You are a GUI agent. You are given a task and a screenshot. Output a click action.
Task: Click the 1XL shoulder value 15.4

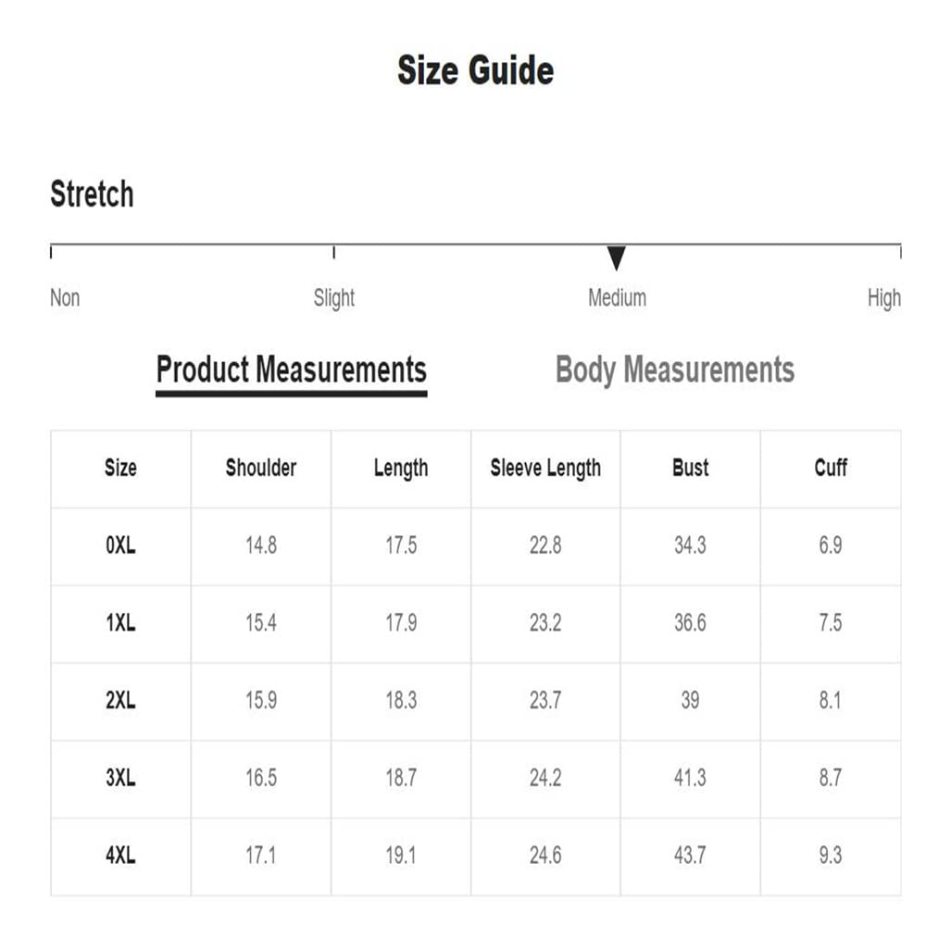tap(260, 623)
